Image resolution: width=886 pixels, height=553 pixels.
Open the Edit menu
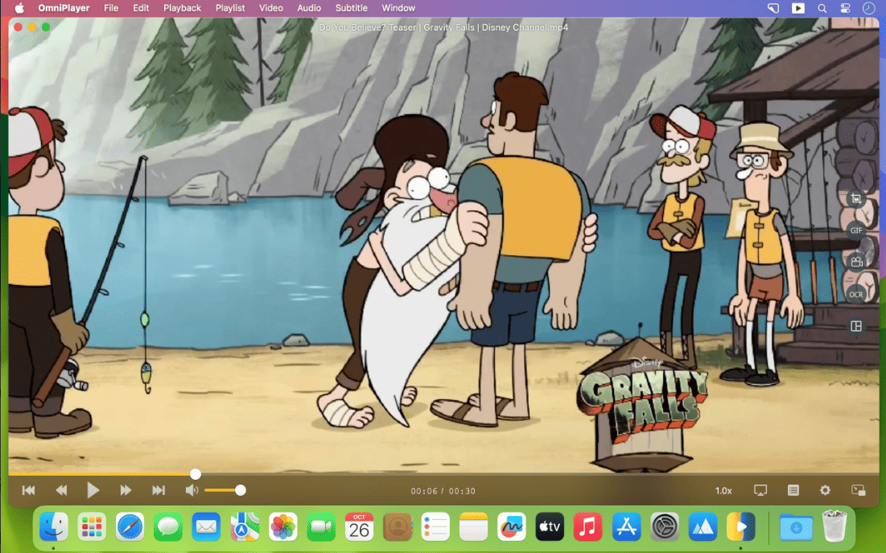[x=141, y=8]
